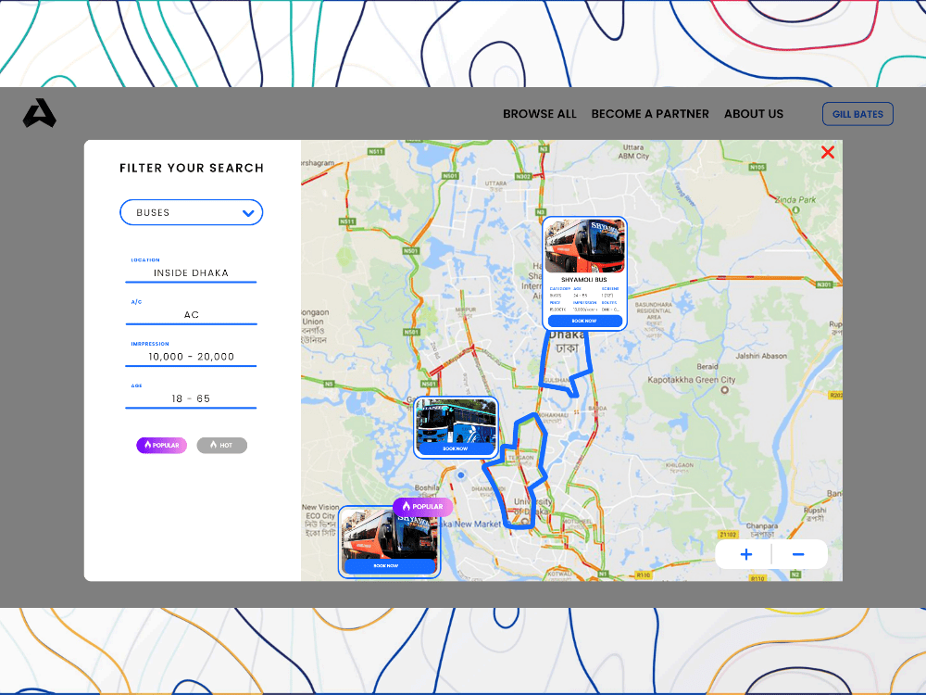The height and width of the screenshot is (695, 926).
Task: Zoom in the map with plus
Action: click(x=745, y=554)
